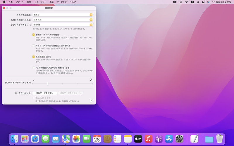
Task: Open Music app in Dock
Action: pyautogui.click(x=148, y=139)
